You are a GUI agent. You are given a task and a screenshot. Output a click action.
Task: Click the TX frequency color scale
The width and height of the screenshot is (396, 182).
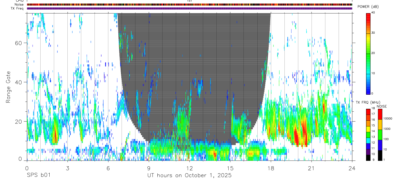click(x=368, y=135)
